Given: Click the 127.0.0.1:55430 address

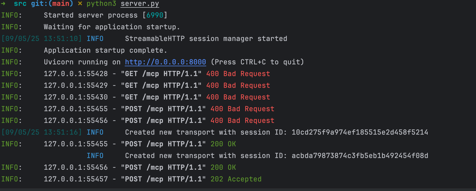Looking at the screenshot, I should 76,97.
